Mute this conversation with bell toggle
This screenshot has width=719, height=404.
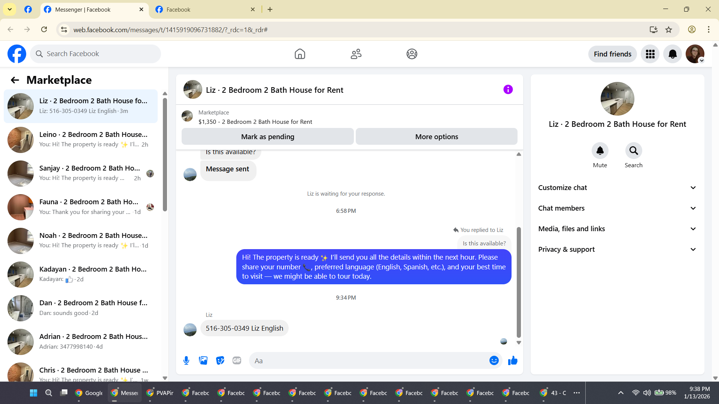(600, 151)
